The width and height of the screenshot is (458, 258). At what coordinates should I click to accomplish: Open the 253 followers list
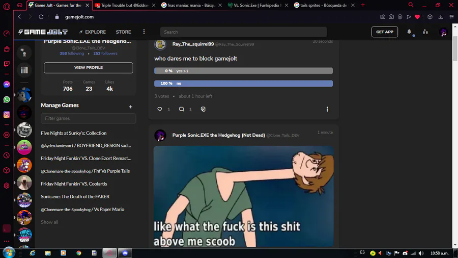click(105, 54)
